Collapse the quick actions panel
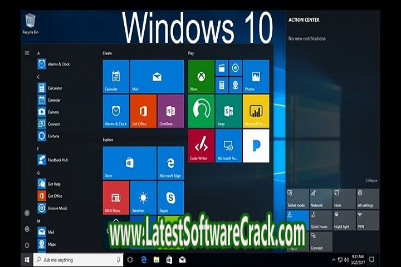The width and height of the screenshot is (401, 267). pyautogui.click(x=371, y=180)
